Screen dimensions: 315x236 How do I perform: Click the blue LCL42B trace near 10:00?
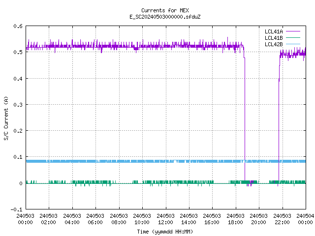142,161
